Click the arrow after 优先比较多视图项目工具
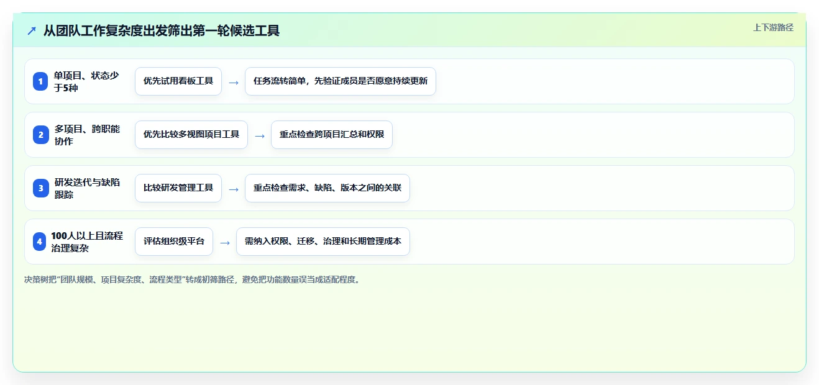The height and width of the screenshot is (385, 819). tap(260, 135)
